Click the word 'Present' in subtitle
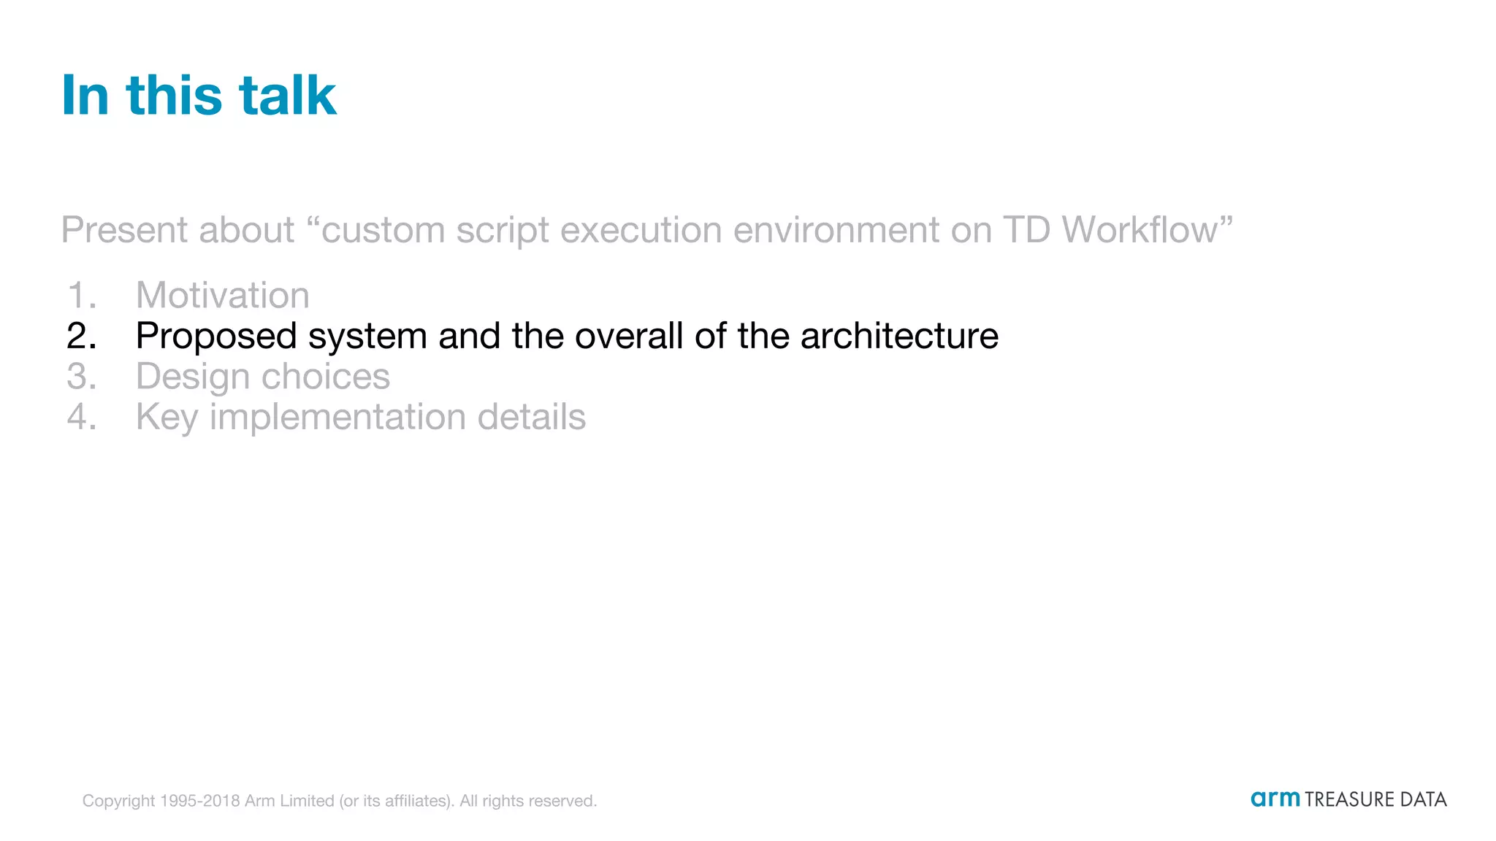Screen dimensions: 1496x841 click(x=123, y=230)
